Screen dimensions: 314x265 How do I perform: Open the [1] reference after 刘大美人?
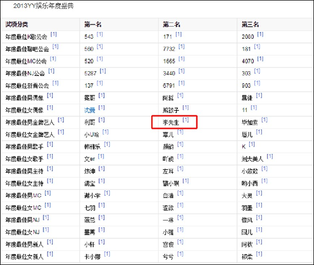270,157
